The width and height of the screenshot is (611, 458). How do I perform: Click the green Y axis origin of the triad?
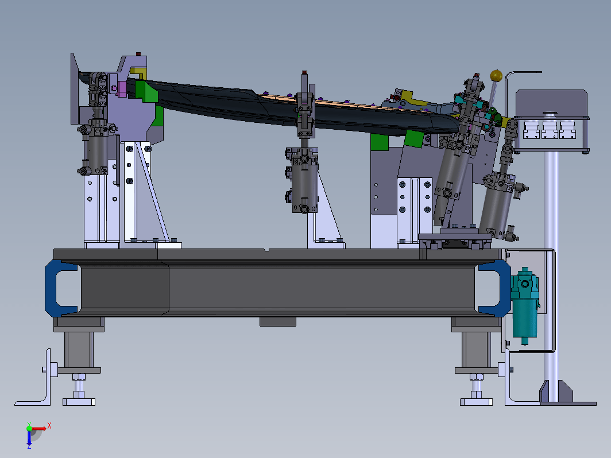[29, 428]
